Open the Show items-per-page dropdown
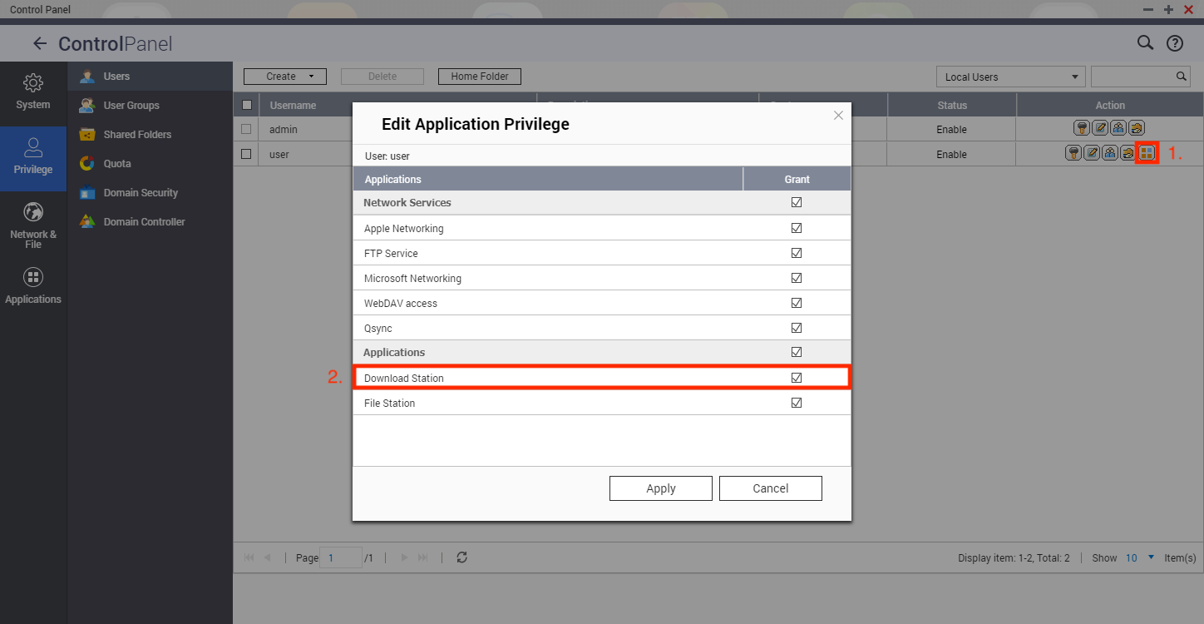The width and height of the screenshot is (1204, 624). click(x=1140, y=557)
